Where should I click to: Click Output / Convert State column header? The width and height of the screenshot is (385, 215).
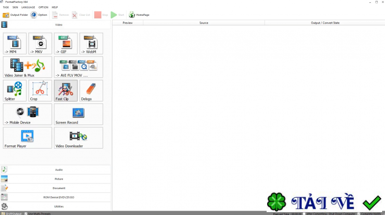click(325, 23)
